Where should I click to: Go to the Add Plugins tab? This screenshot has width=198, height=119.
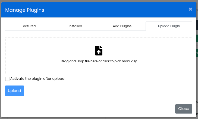click(122, 26)
